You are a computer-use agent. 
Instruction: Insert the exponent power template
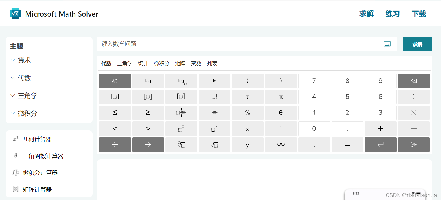click(181, 129)
